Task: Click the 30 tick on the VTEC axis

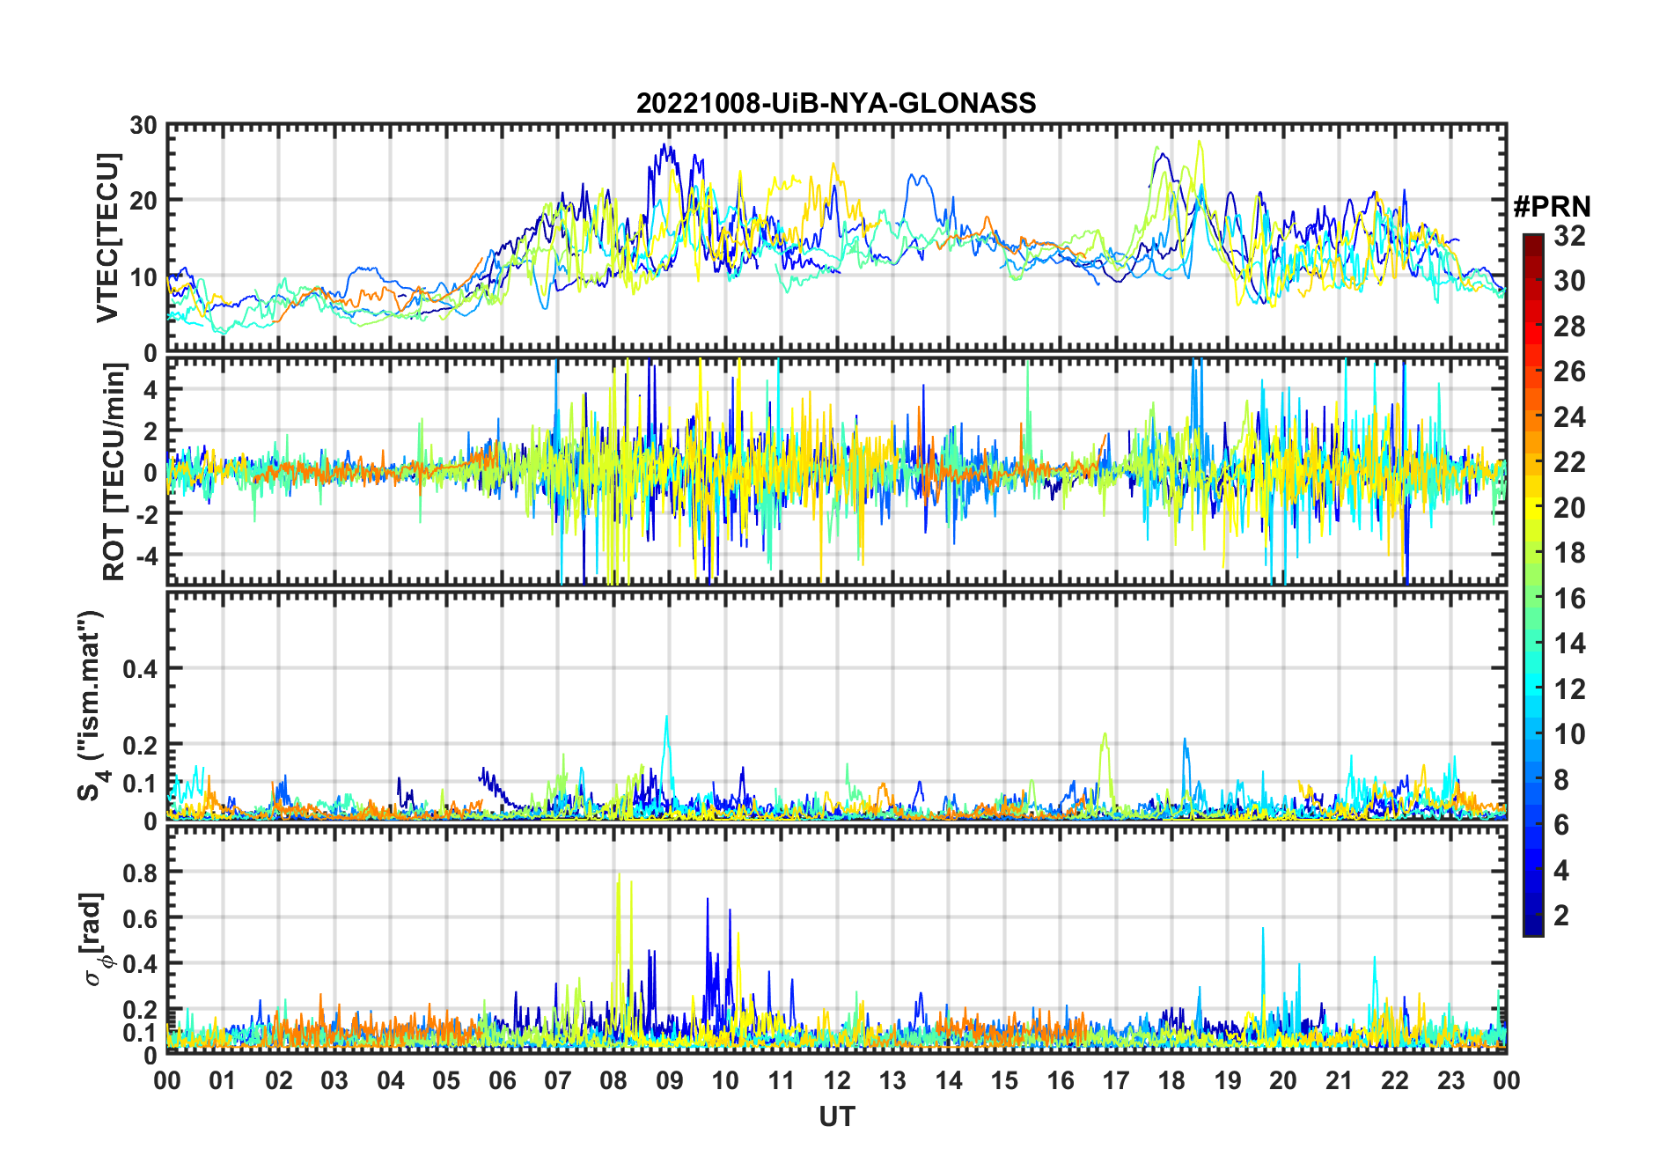Action: coord(143,125)
